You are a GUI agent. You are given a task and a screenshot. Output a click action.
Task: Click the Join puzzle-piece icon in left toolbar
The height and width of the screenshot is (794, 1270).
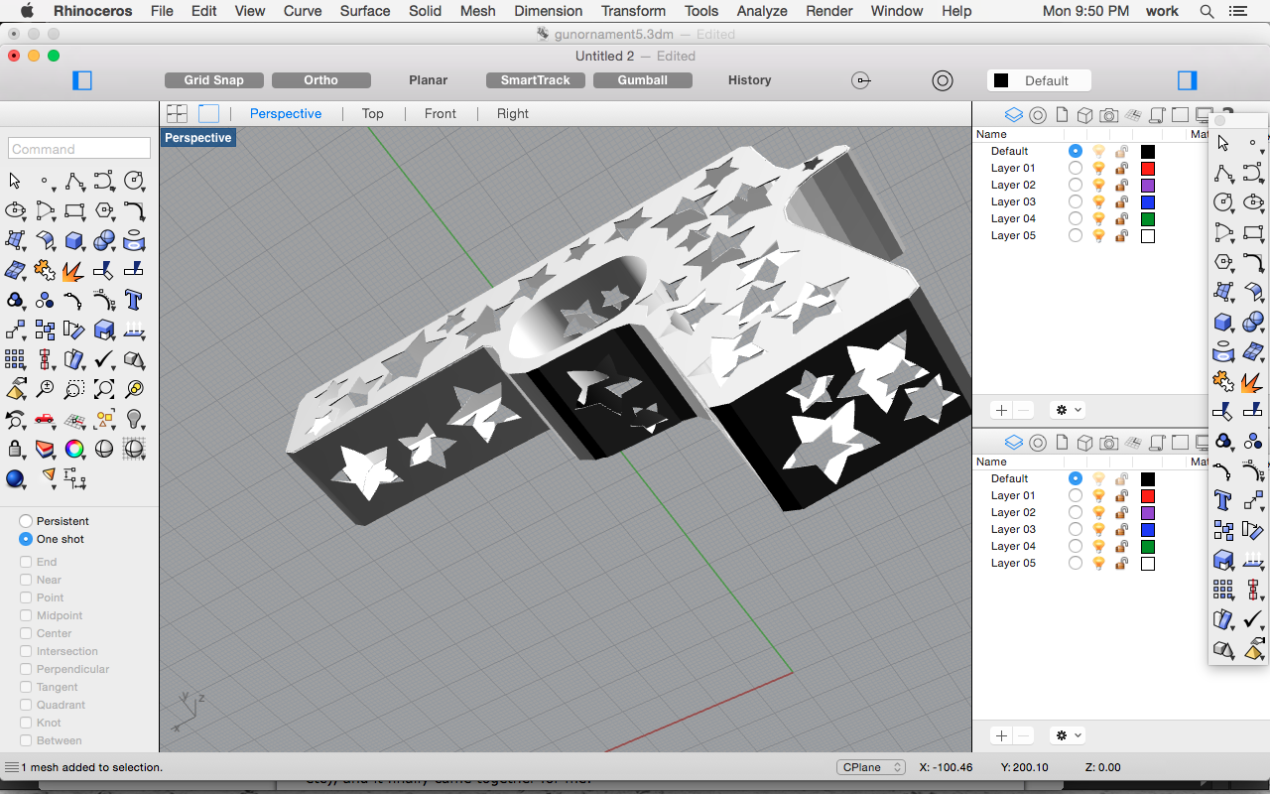(x=45, y=270)
